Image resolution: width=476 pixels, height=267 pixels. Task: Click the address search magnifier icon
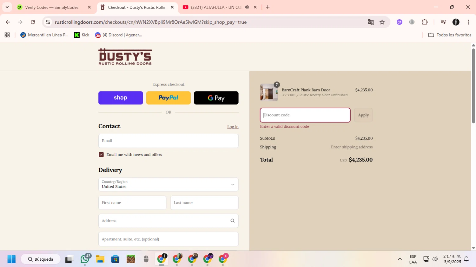[233, 221]
